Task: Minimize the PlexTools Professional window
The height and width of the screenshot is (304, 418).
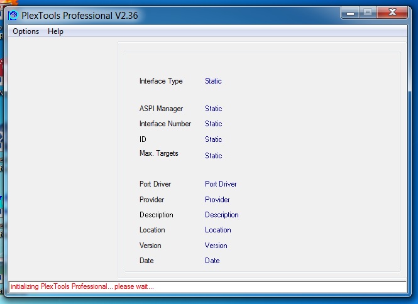Action: (350, 13)
